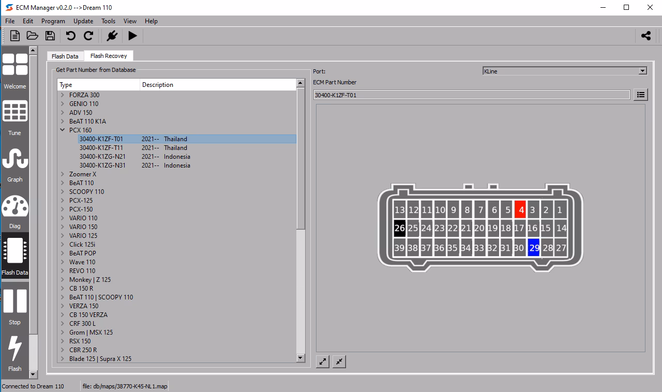Save the file using the diskette icon
This screenshot has width=662, height=392.
pyautogui.click(x=50, y=36)
